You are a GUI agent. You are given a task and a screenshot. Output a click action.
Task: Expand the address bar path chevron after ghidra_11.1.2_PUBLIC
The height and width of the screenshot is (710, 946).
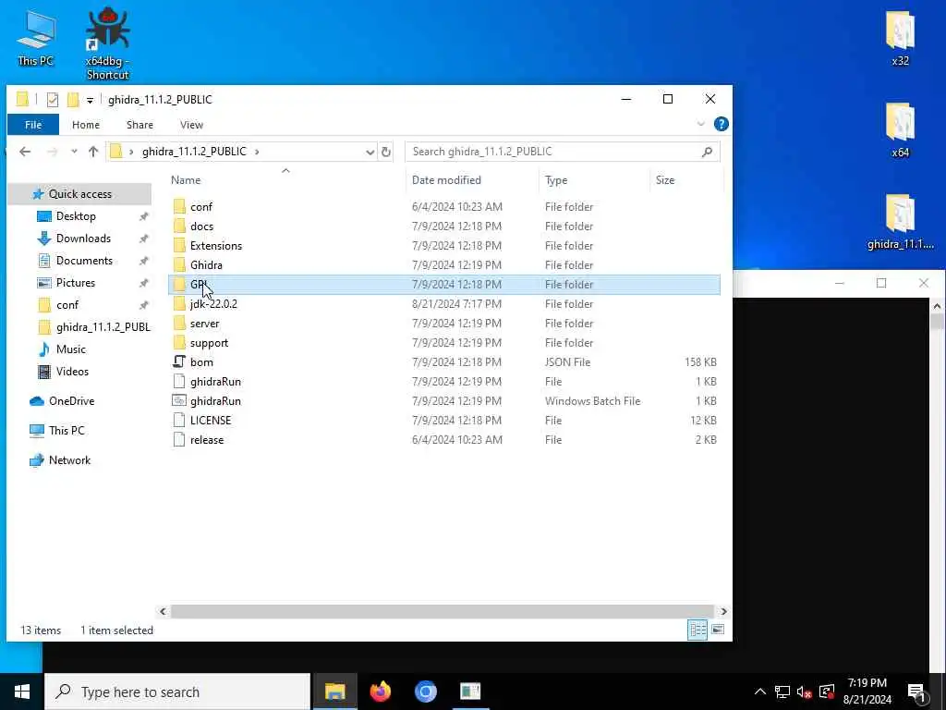[x=257, y=152]
